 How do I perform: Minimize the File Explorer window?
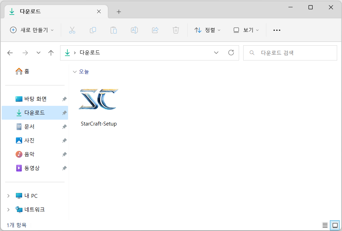coord(291,7)
